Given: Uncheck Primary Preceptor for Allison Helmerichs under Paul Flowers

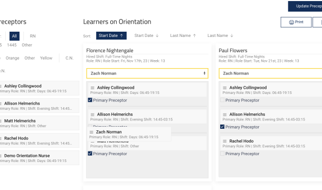Looking at the screenshot, I should coord(222,127).
